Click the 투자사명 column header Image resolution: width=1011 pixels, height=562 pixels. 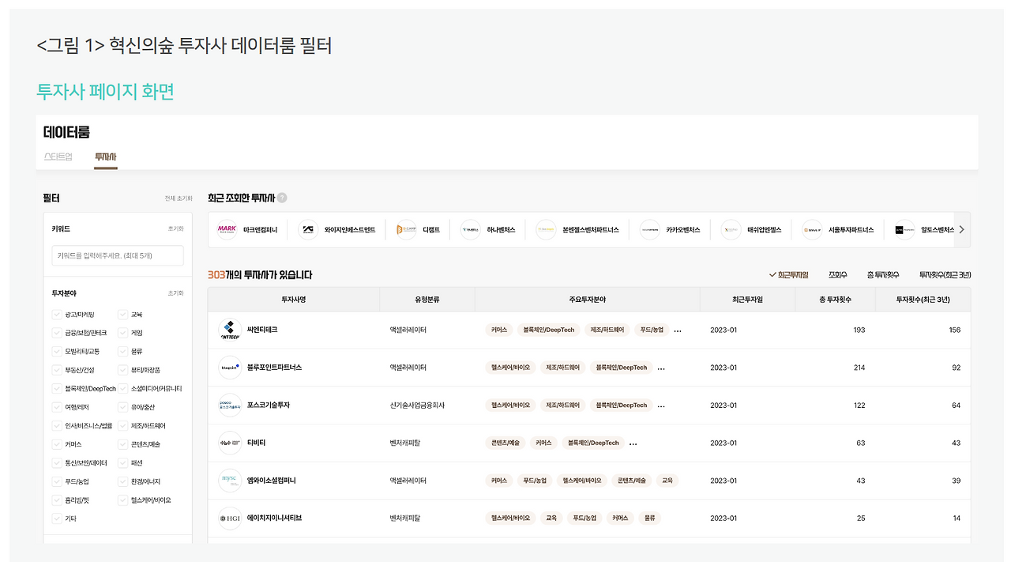tap(294, 300)
